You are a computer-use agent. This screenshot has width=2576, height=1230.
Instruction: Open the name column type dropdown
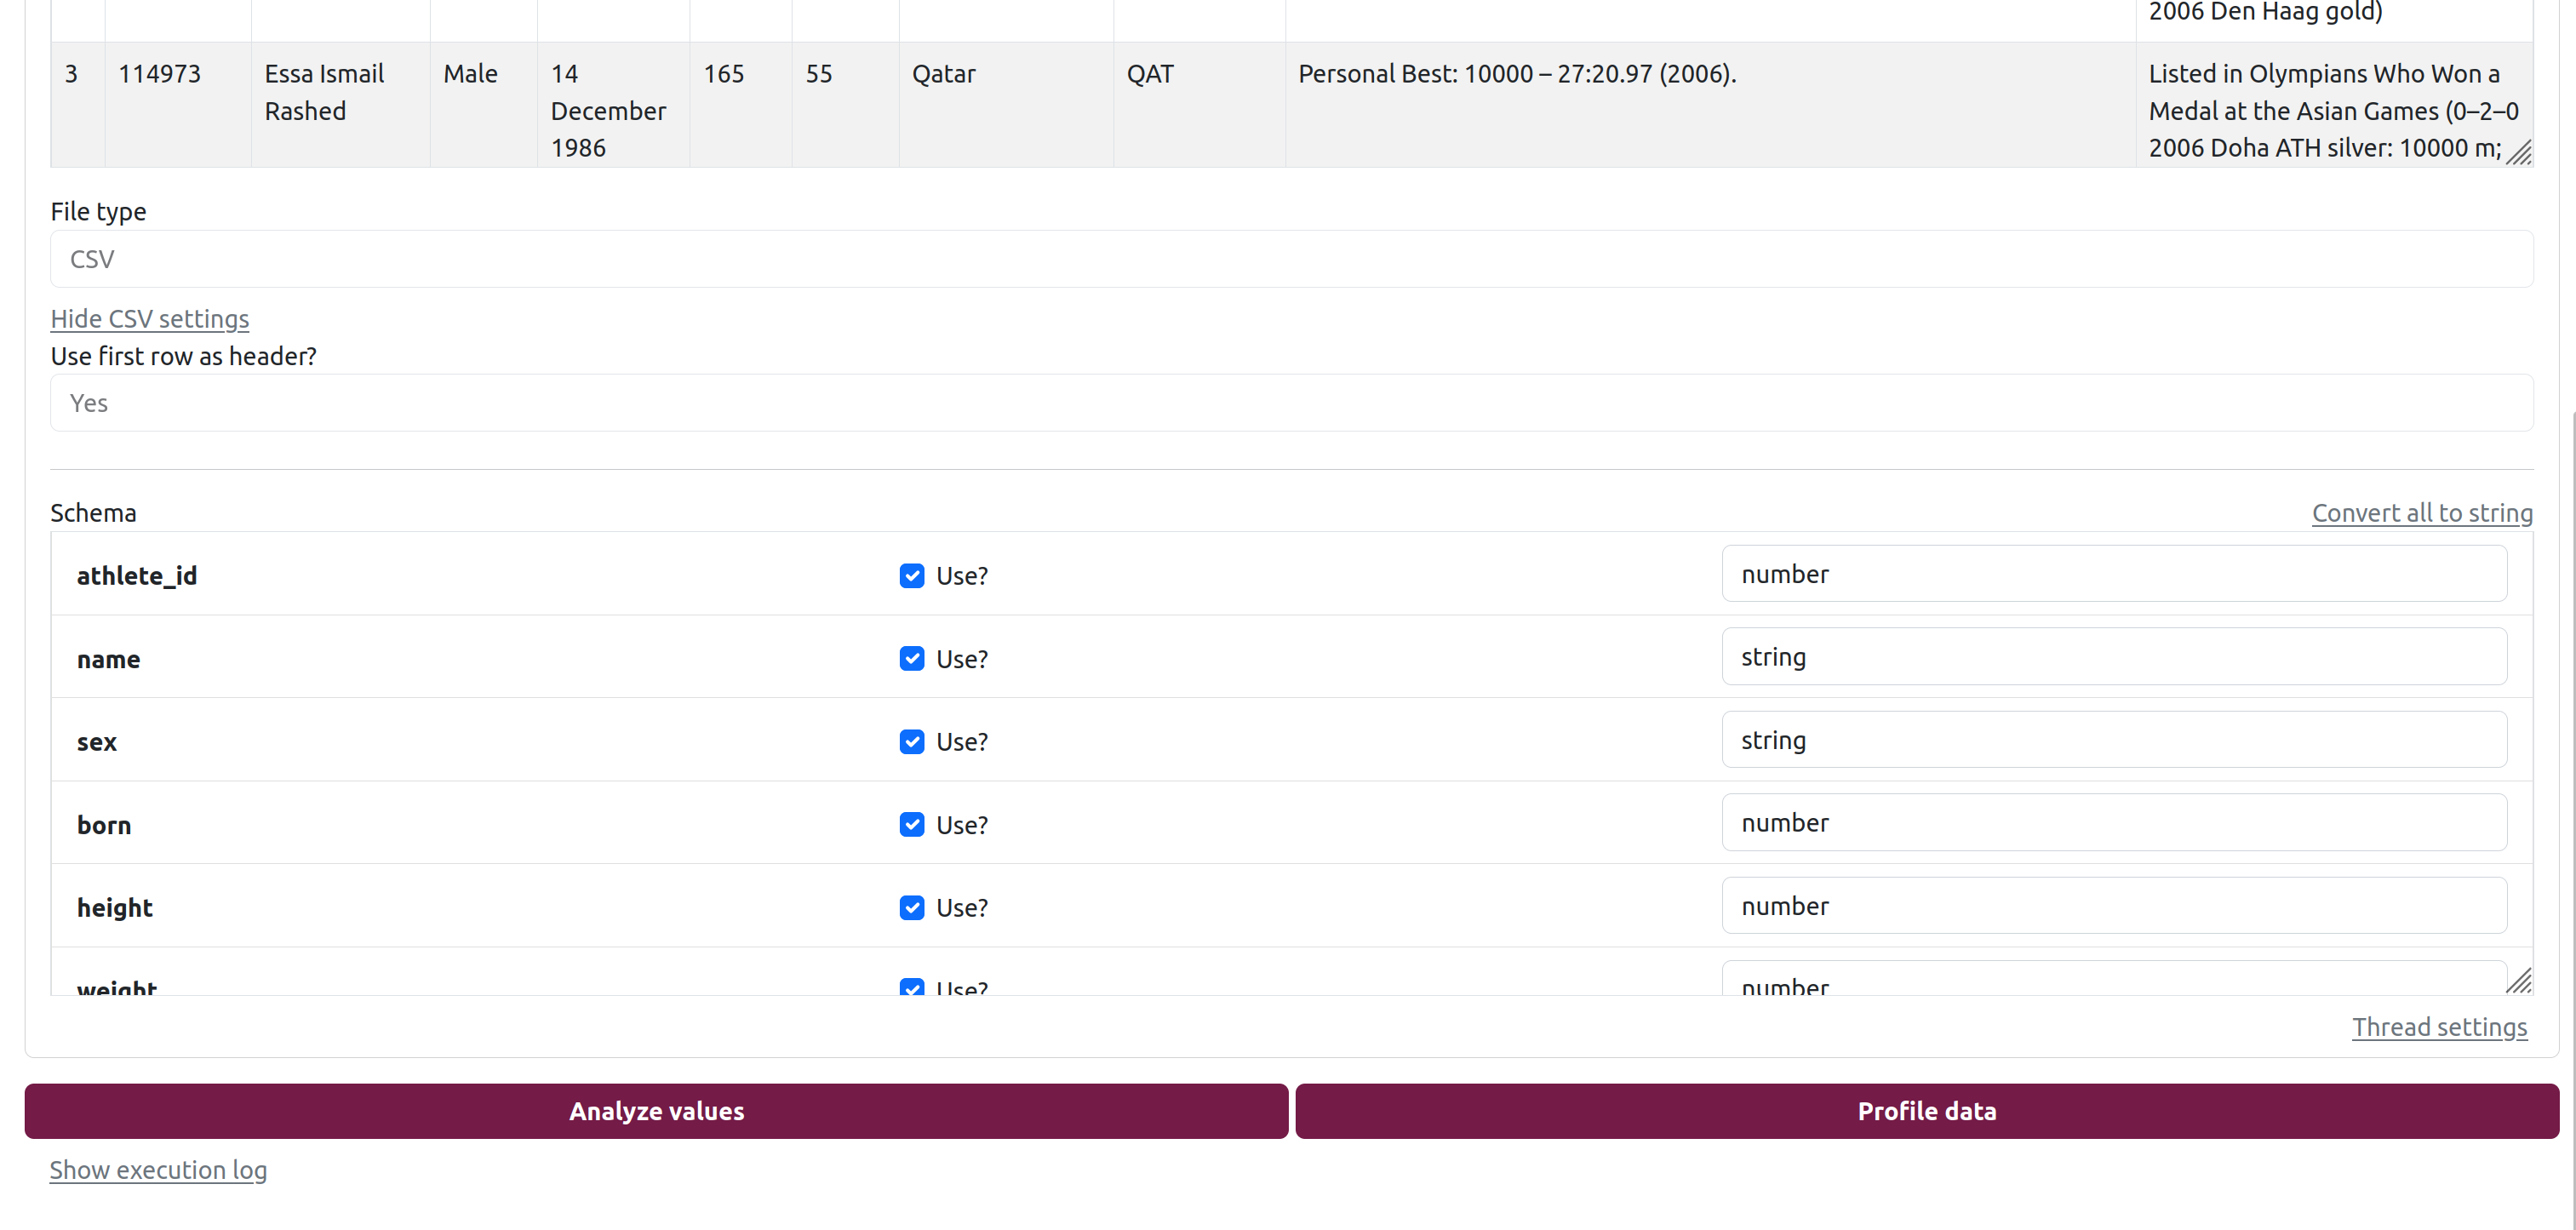pos(2113,657)
